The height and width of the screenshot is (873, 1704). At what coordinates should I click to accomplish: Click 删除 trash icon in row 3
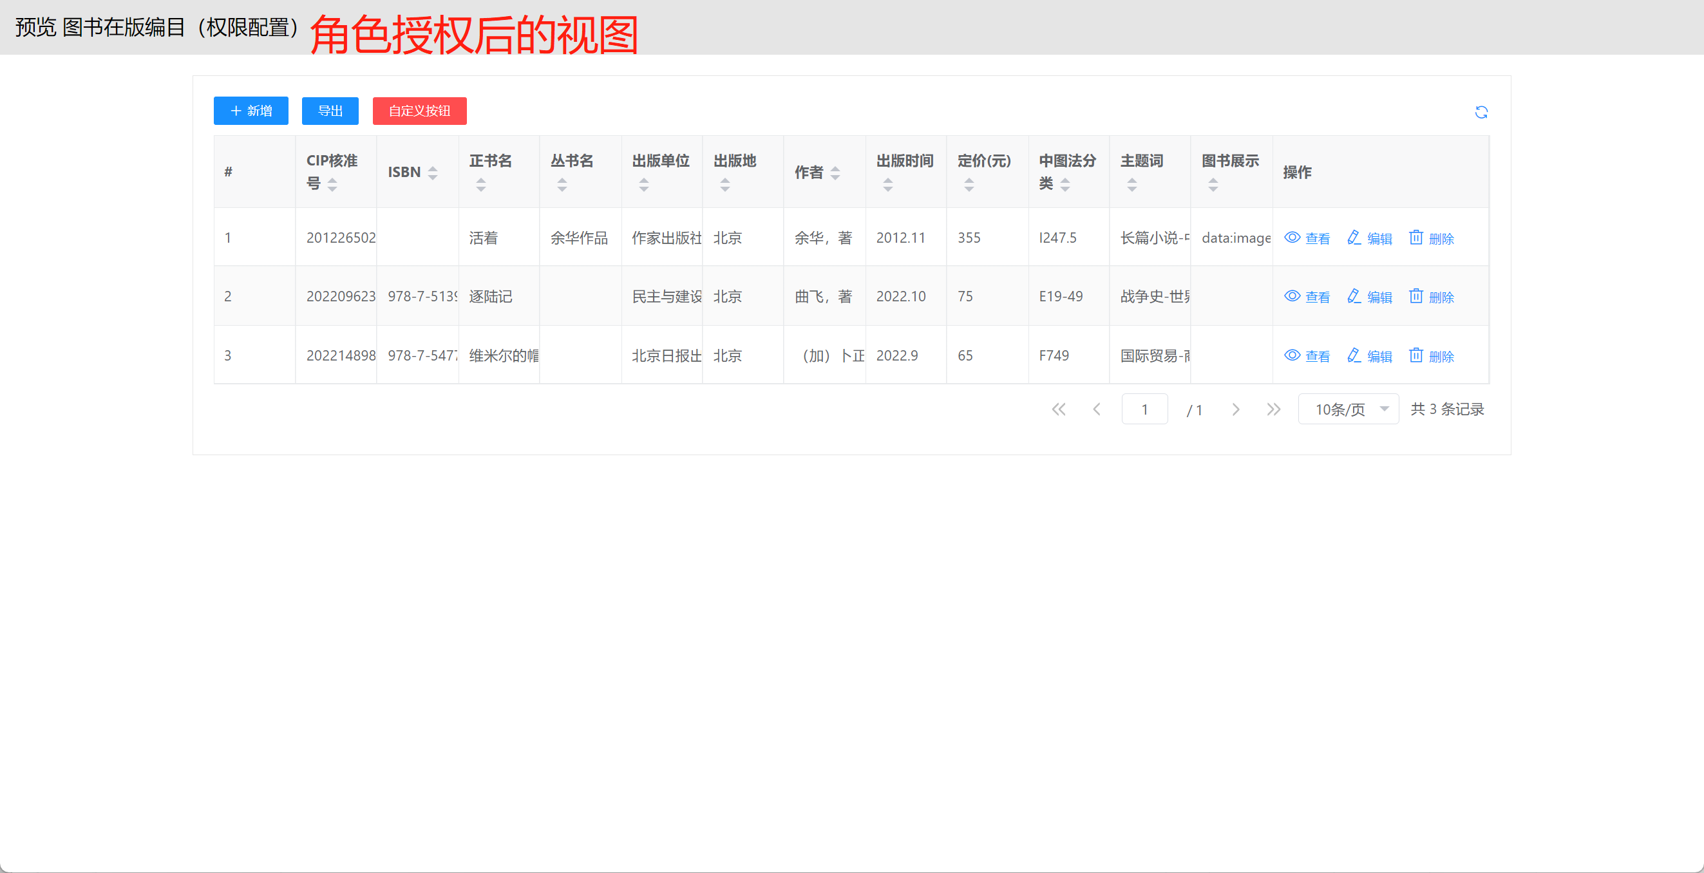pyautogui.click(x=1415, y=355)
